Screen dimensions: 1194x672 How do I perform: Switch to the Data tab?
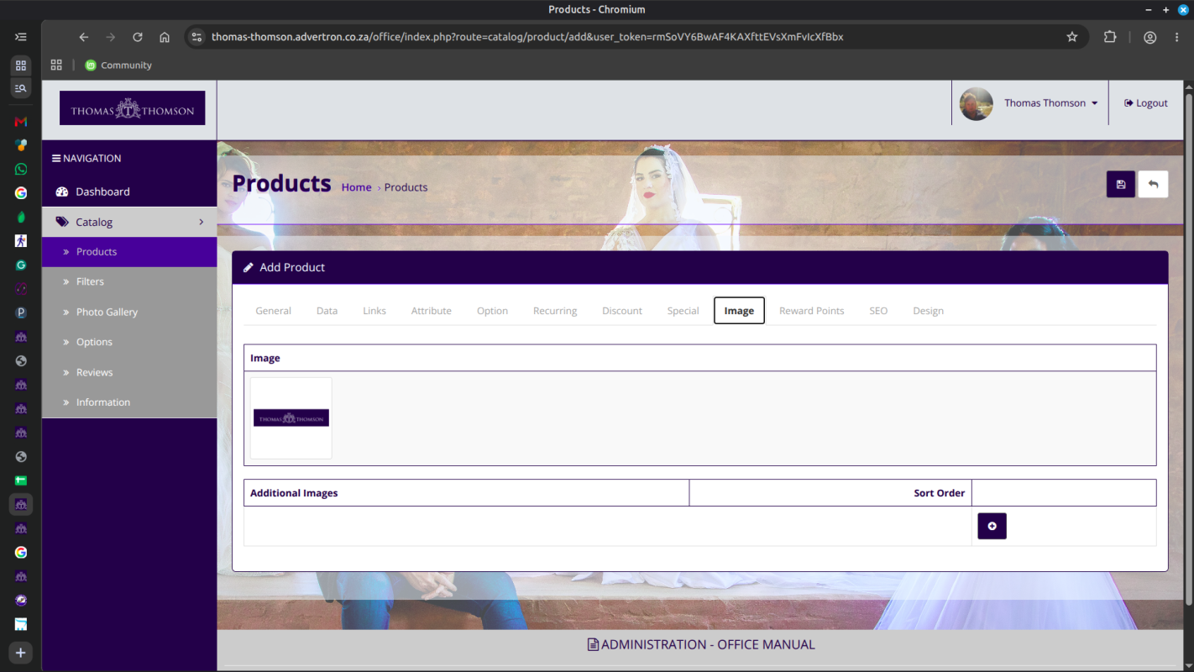point(327,311)
